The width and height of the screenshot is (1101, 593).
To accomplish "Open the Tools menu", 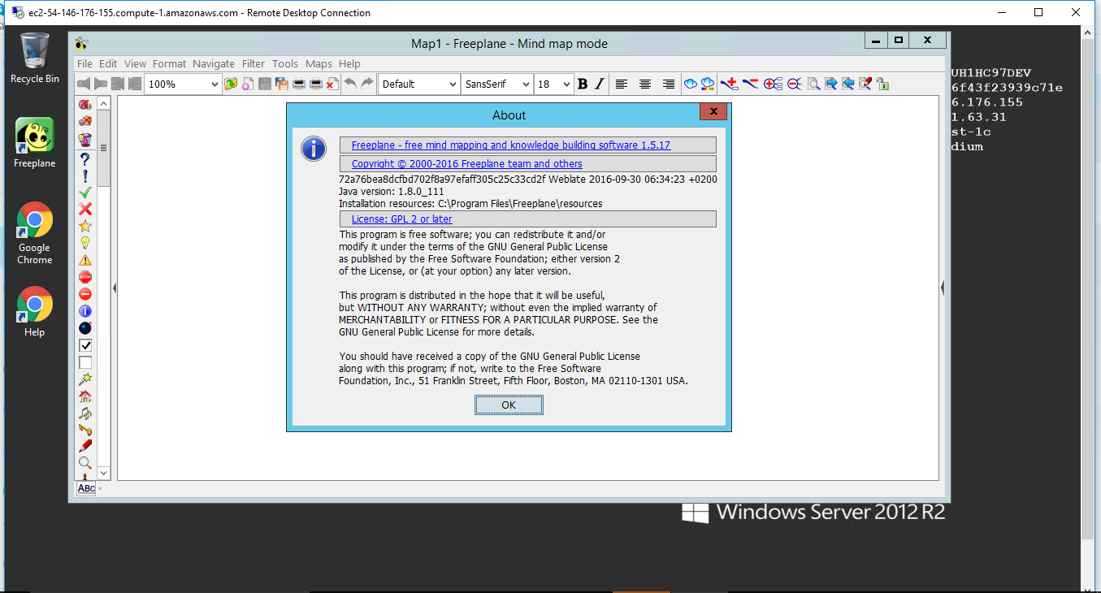I will coord(284,63).
